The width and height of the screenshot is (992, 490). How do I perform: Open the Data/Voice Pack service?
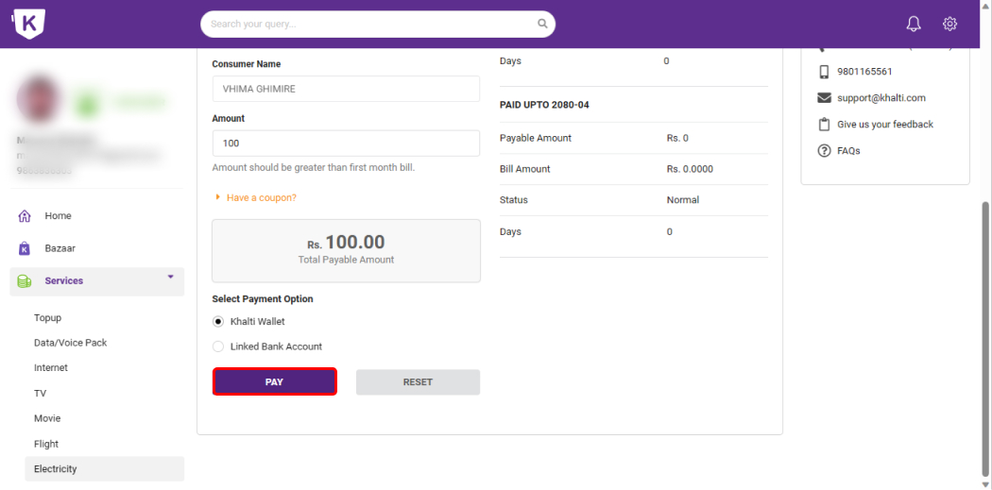[70, 343]
